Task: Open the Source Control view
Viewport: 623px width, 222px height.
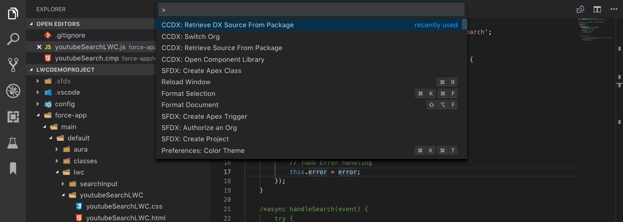Action: (x=13, y=65)
